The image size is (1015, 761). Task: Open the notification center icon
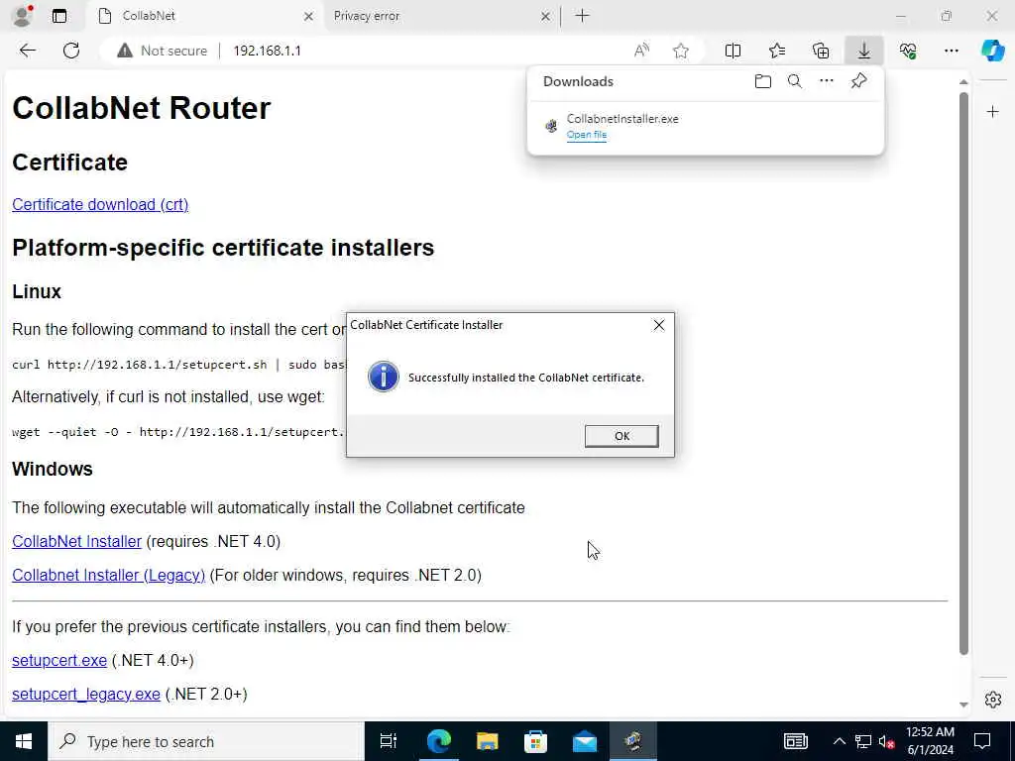982,741
